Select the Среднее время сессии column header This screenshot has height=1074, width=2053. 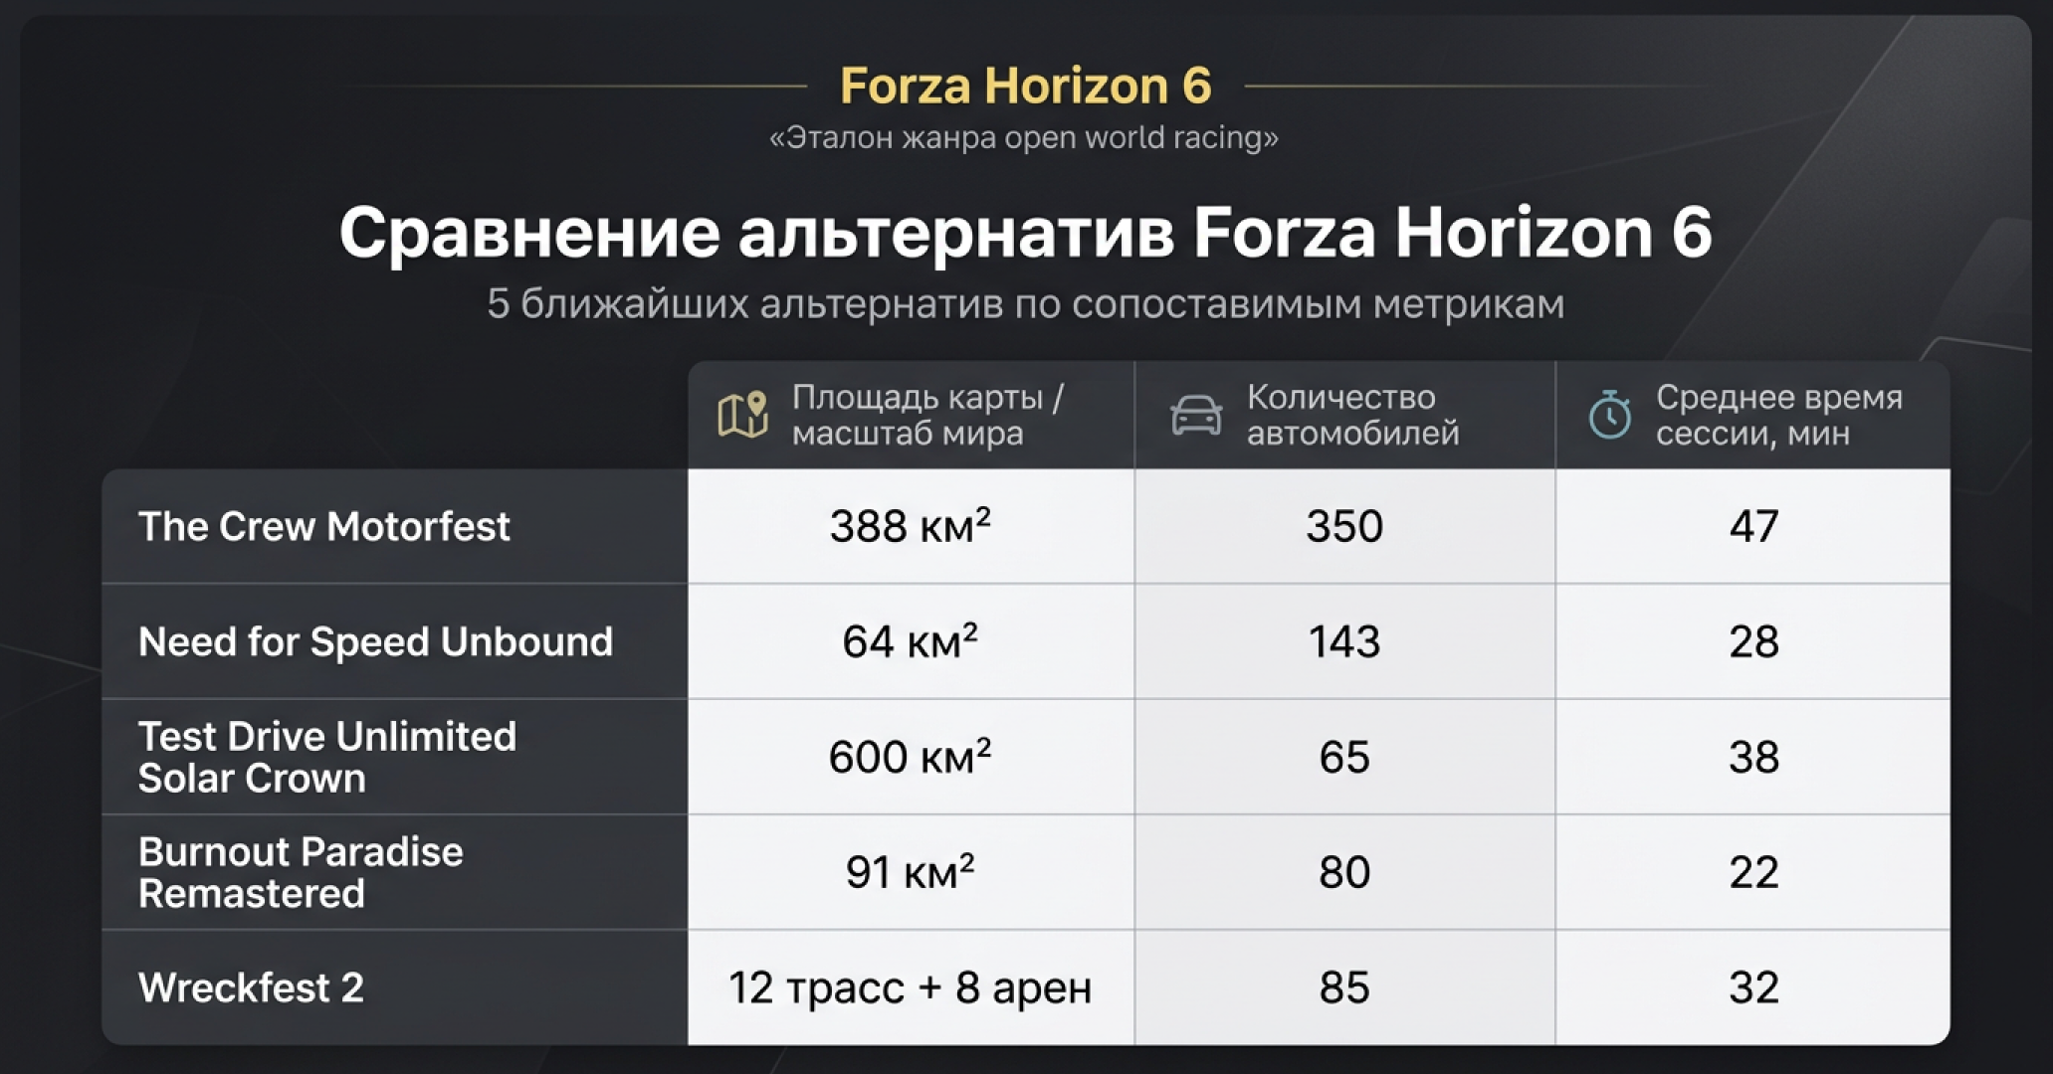click(1752, 415)
